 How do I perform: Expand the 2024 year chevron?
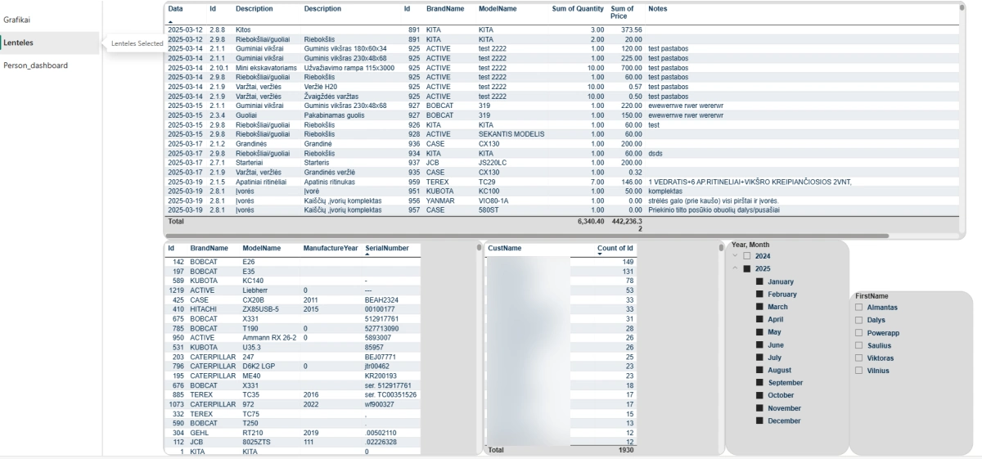tap(734, 256)
